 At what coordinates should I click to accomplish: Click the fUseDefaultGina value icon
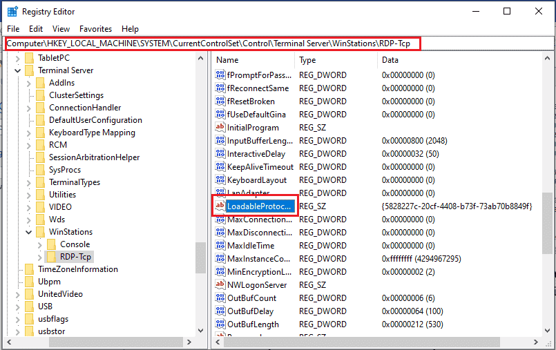click(220, 114)
